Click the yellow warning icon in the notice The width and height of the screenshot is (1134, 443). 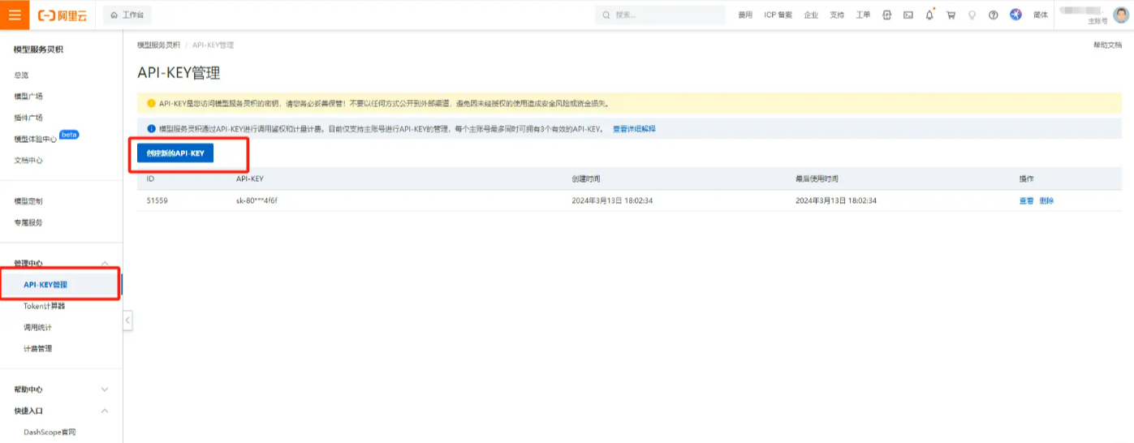click(x=151, y=103)
